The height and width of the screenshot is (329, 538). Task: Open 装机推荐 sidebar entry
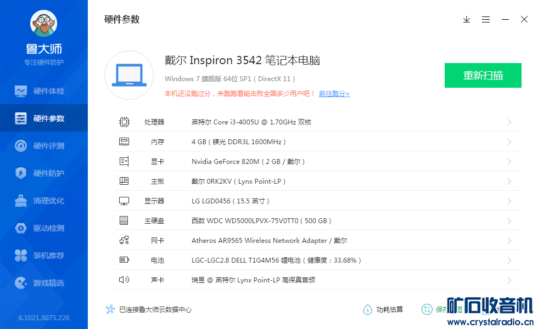click(44, 256)
